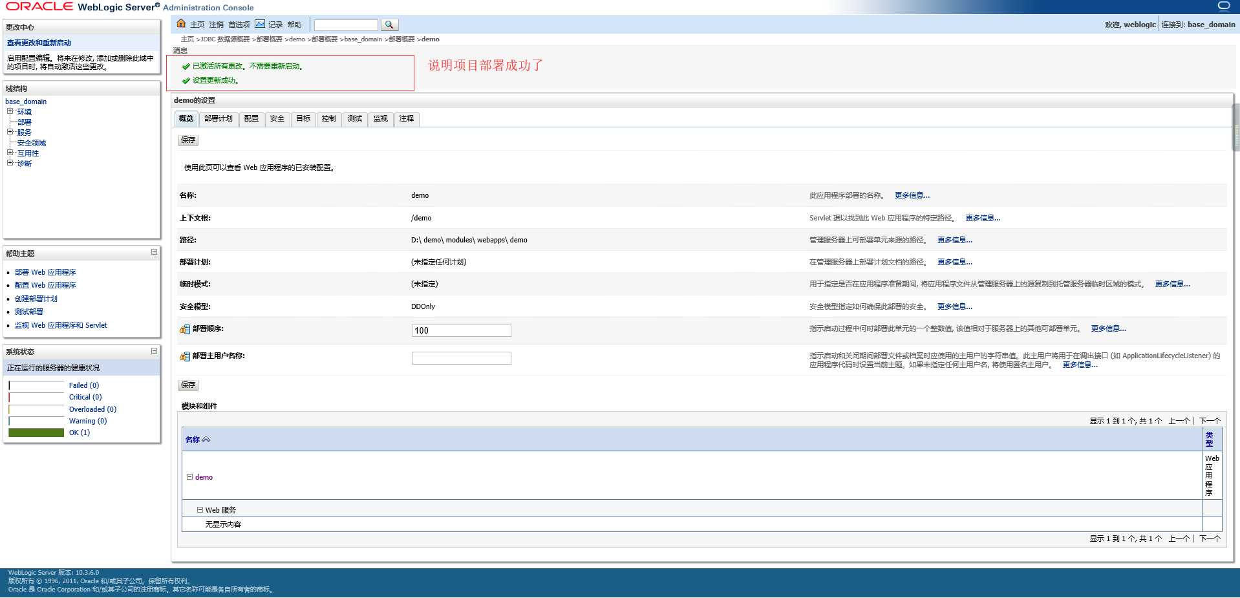This screenshot has height=598, width=1240.
Task: Click the vertical scrollbar on the right
Action: 1236,127
